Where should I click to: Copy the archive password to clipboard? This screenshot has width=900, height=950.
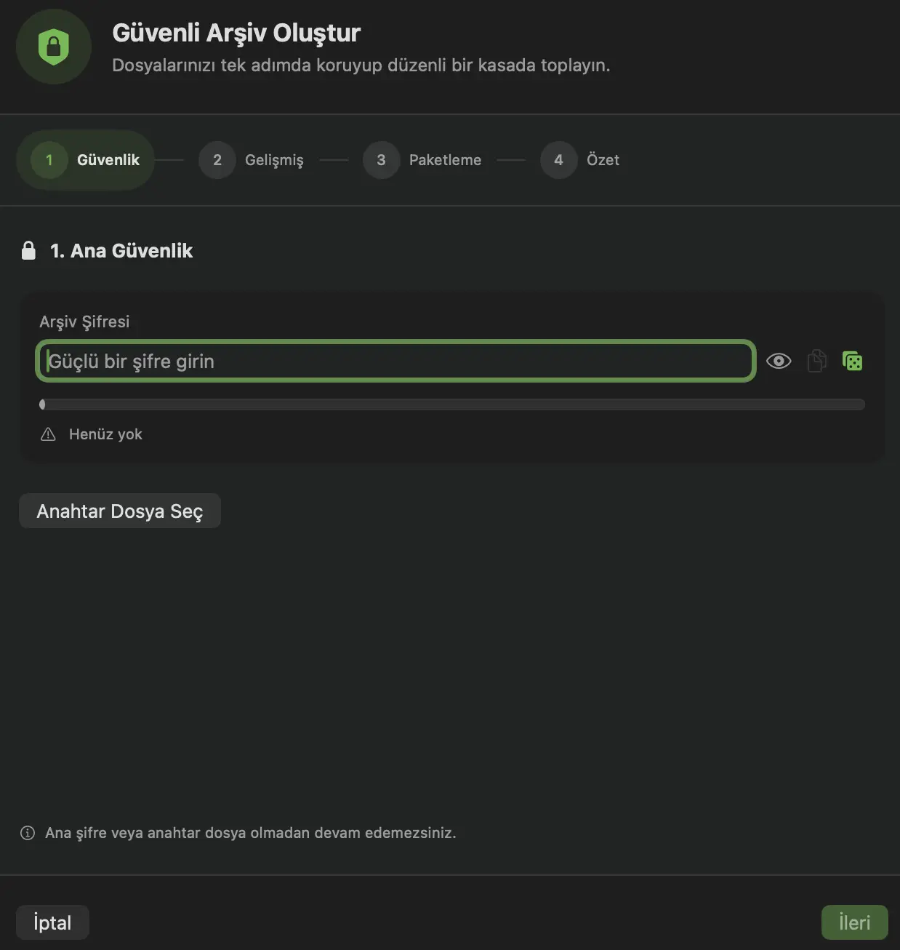(x=816, y=361)
